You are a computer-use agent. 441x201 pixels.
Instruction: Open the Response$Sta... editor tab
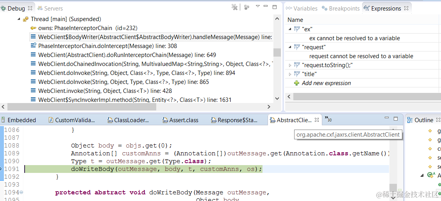pyautogui.click(x=234, y=120)
